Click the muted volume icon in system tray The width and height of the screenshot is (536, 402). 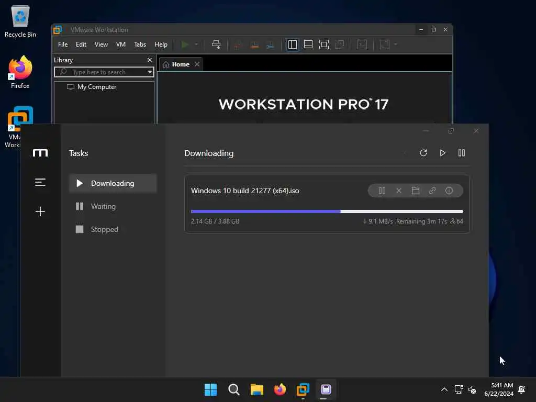pos(472,389)
